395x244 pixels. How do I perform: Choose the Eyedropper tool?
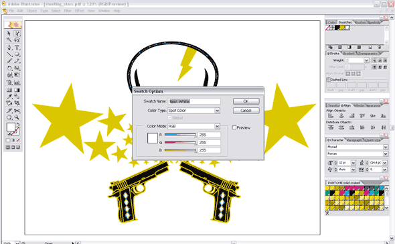(9, 97)
